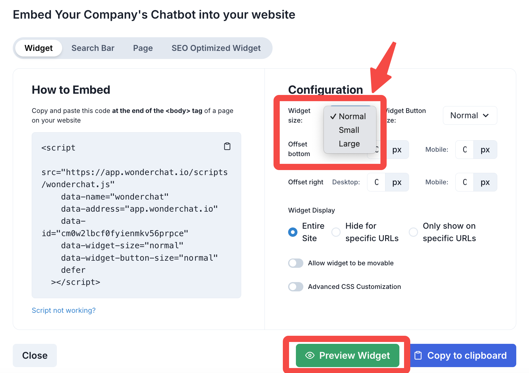Viewport: 529px width, 373px height.
Task: Open the SEO Optimized Widget tab
Action: coord(216,48)
